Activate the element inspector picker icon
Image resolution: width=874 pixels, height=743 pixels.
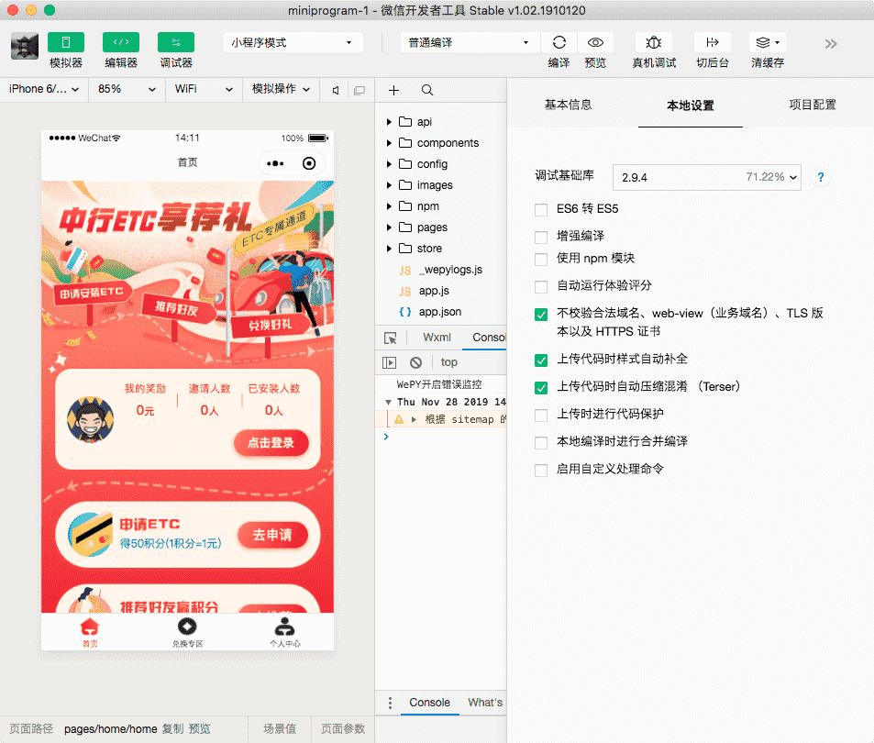[x=390, y=338]
